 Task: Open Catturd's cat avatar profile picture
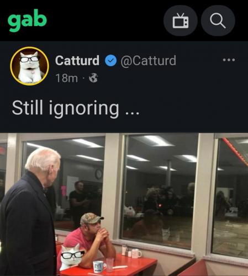click(30, 66)
